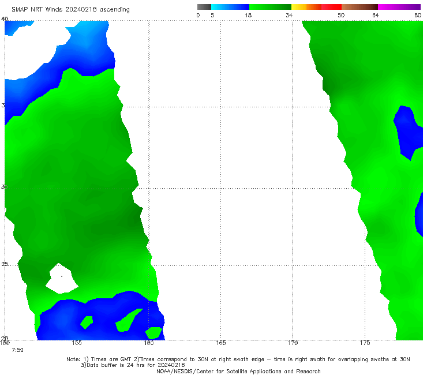Click the longitude axis label '165'
Screen dimensions: 427x375
(221, 343)
